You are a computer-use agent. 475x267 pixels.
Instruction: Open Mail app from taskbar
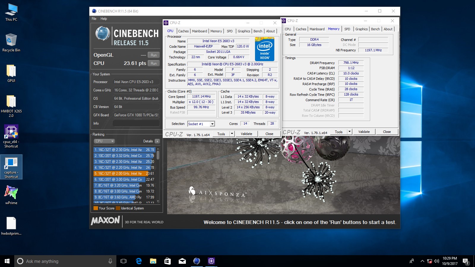(182, 261)
